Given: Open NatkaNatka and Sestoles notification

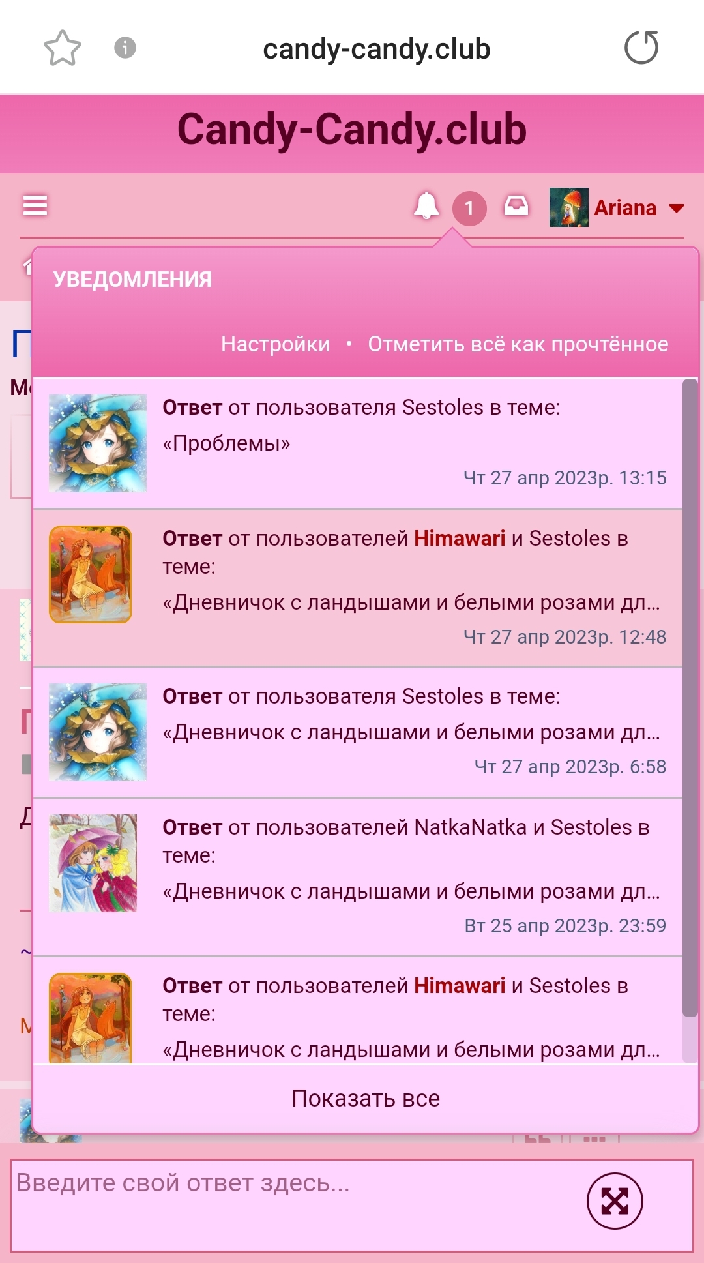Looking at the screenshot, I should click(358, 877).
